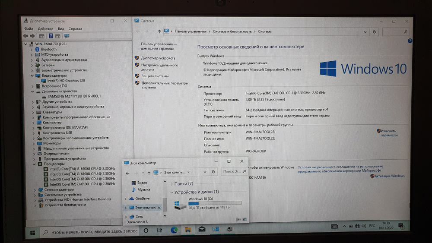Image resolution: width=432 pixels, height=243 pixels.
Task: Click the Help icon in Device Manager toolbar
Action: (x=51, y=36)
